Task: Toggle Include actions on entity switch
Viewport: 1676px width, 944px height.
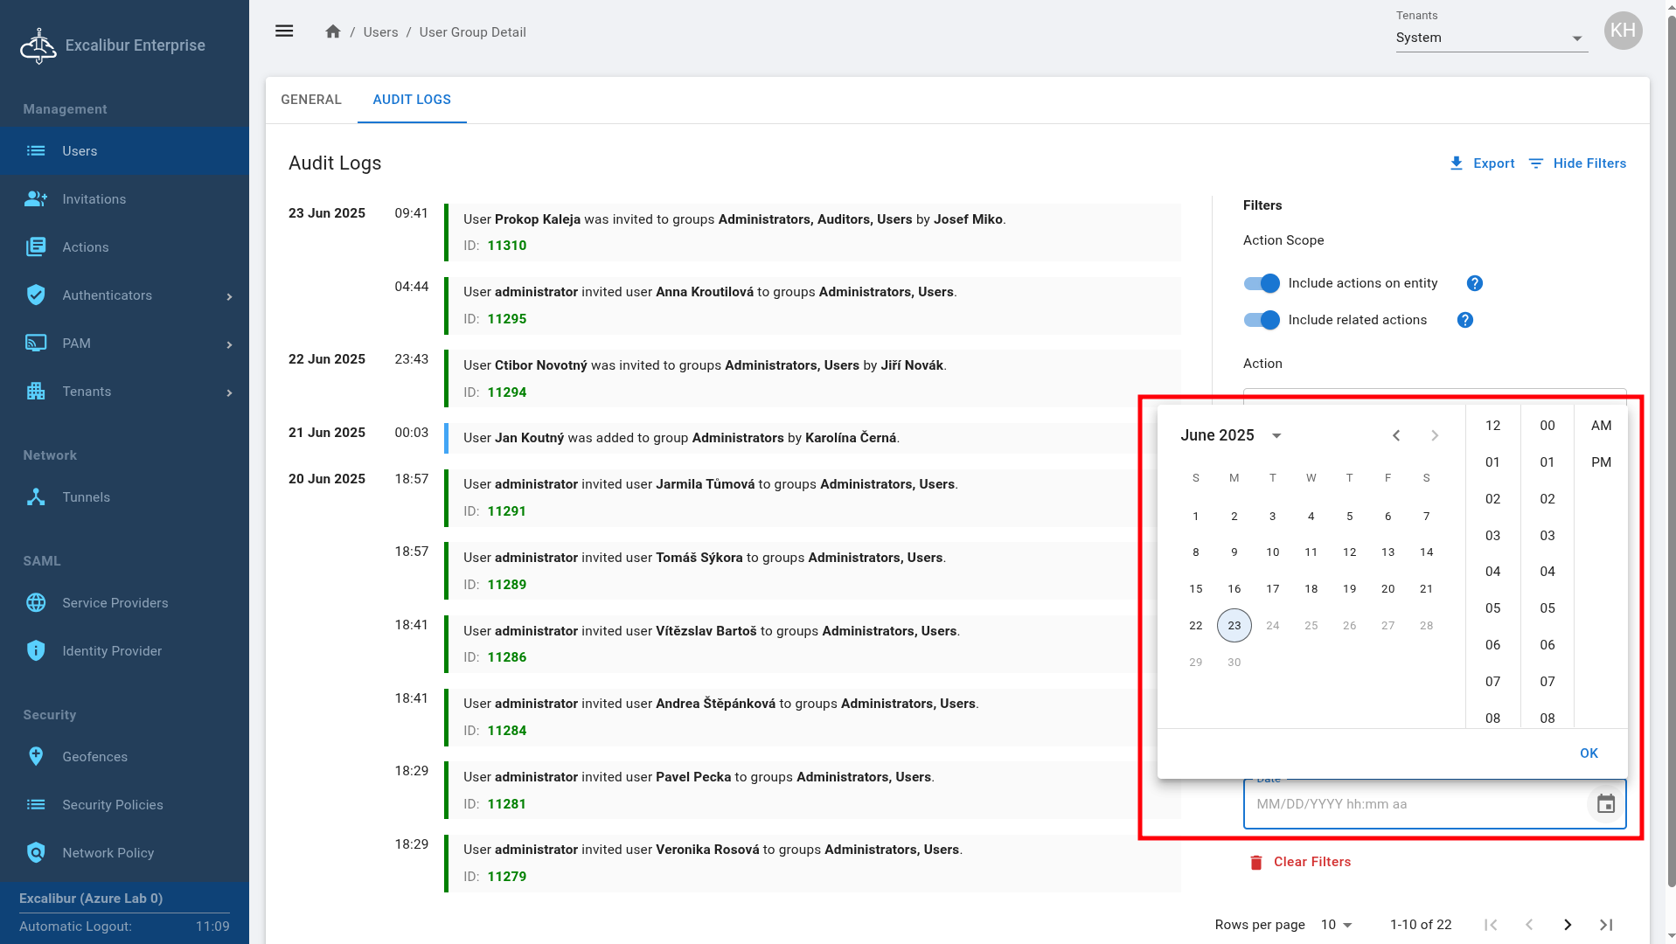Action: pyautogui.click(x=1262, y=283)
